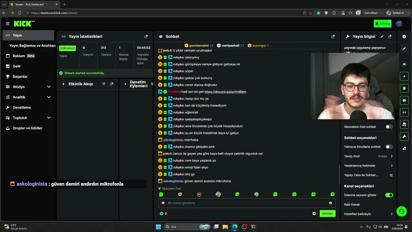This screenshot has height=232, width=412.
Task: Open the discord.gg invite link in chat
Action: click(x=225, y=92)
